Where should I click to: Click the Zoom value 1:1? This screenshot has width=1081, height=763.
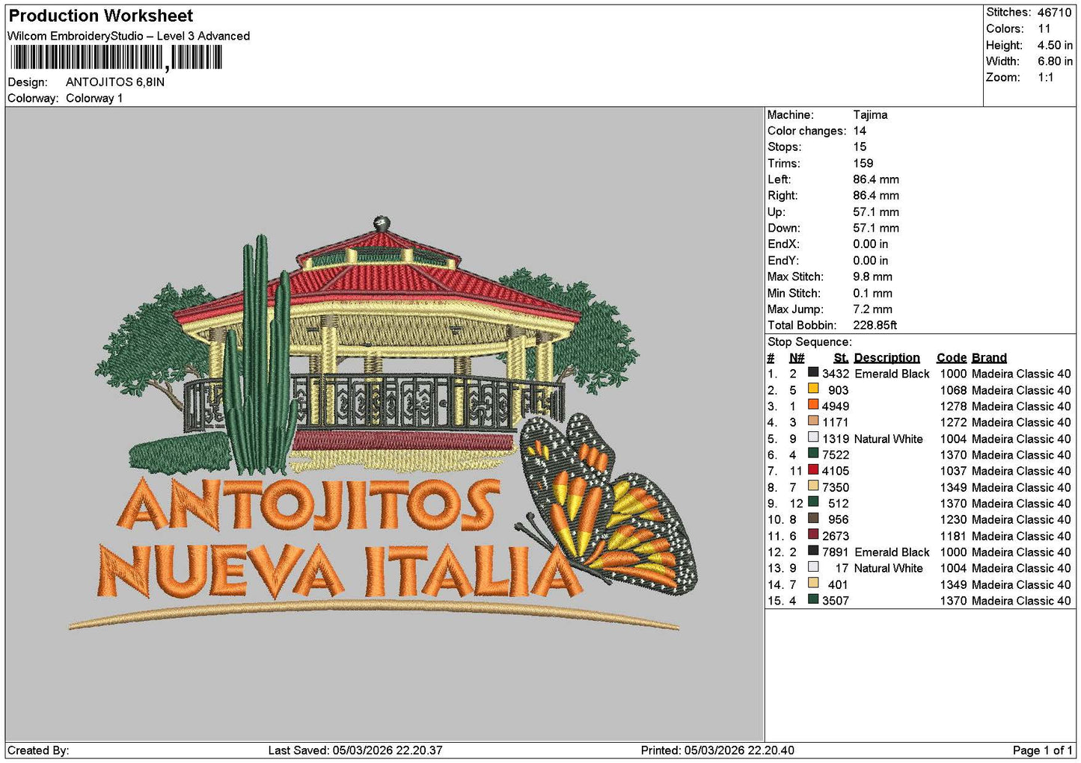click(1045, 78)
